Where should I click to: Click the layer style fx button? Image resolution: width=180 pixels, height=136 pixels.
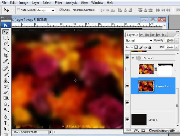pos(136,130)
